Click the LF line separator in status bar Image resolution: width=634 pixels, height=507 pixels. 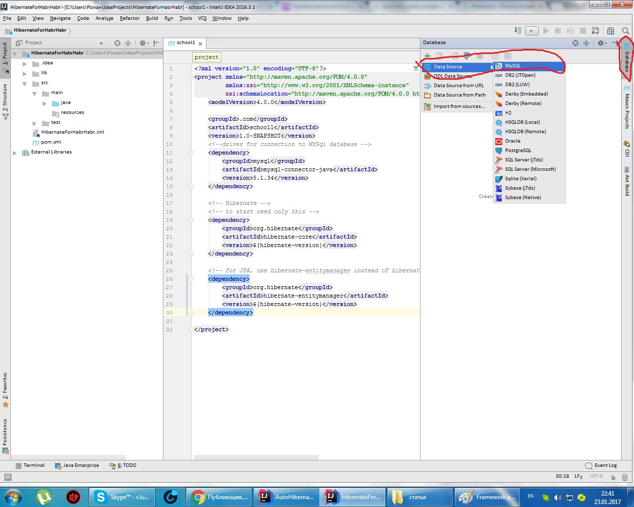[x=578, y=476]
